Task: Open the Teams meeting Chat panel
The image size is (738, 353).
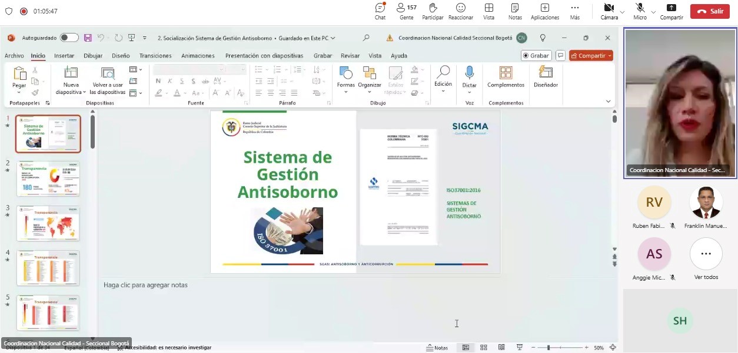Action: pos(380,11)
